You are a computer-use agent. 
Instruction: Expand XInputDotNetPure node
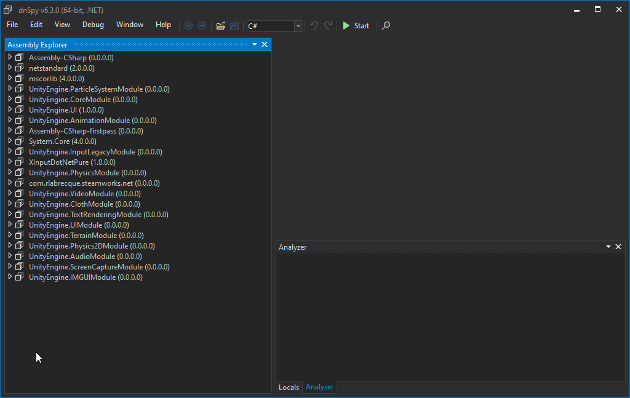[x=10, y=162]
